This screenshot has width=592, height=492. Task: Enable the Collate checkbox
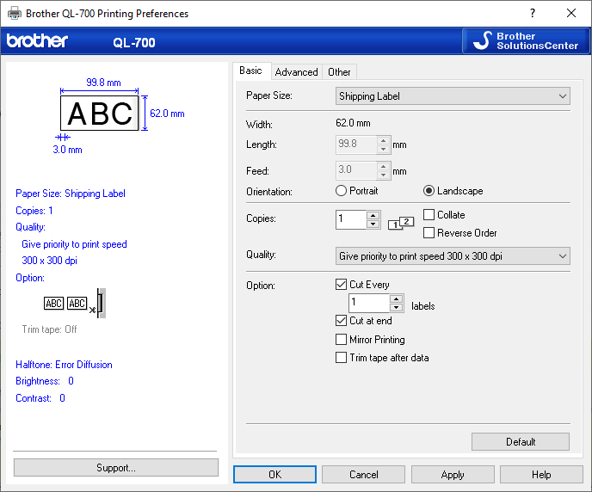coord(429,215)
